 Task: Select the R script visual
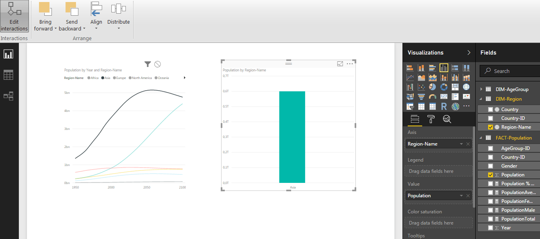[x=444, y=107]
